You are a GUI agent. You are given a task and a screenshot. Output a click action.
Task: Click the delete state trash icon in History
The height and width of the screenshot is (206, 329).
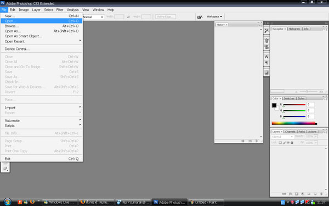pyautogui.click(x=257, y=141)
